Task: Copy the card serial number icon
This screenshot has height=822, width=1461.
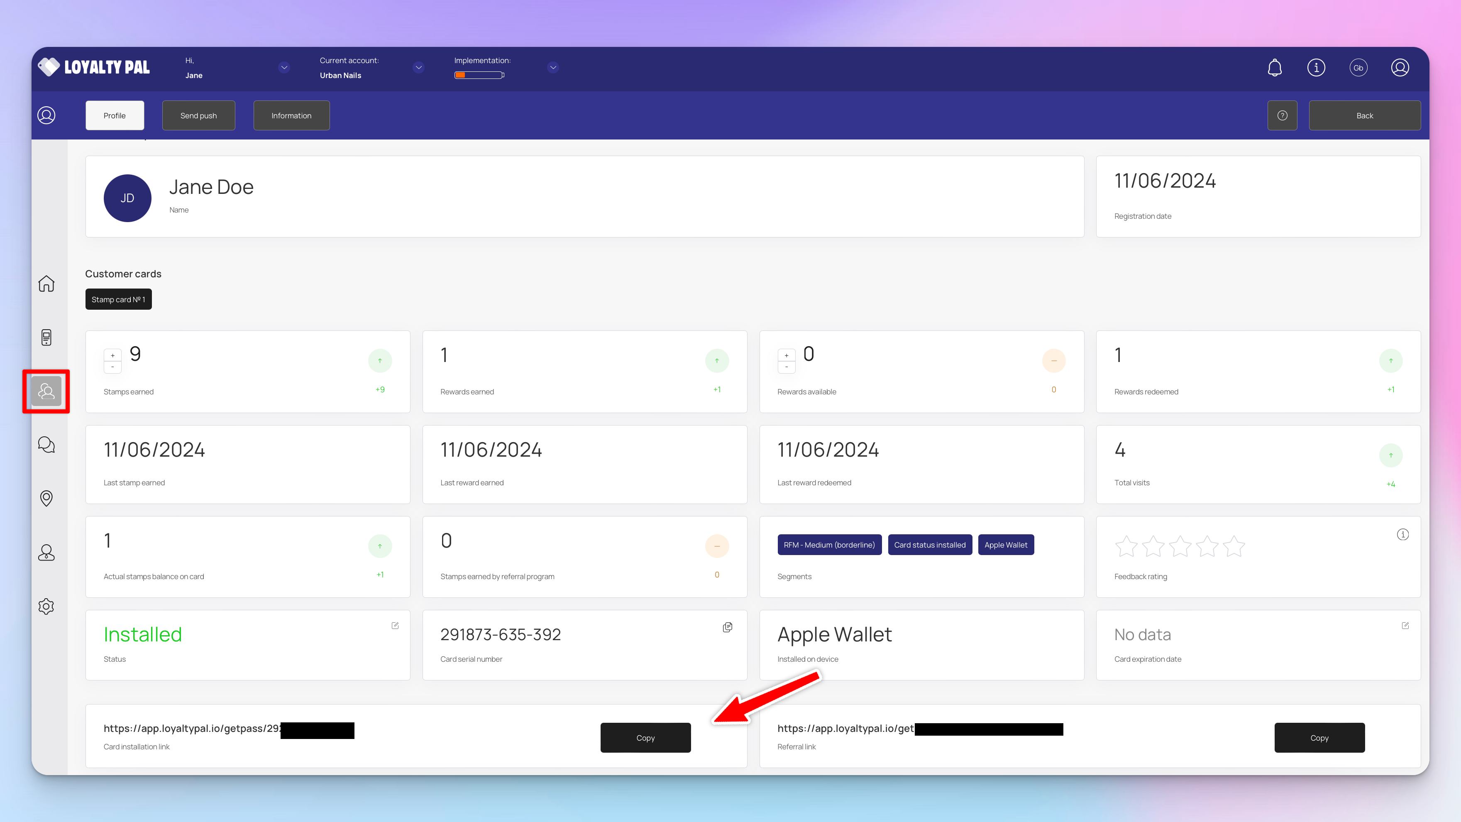Action: [x=727, y=627]
